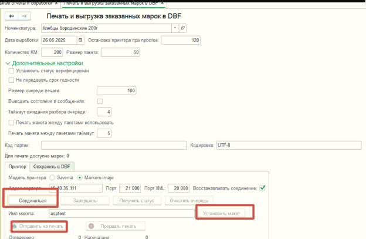The height and width of the screenshot is (239, 366).
Task: Click open-item icon next to Номенклатура
Action: tap(182, 28)
